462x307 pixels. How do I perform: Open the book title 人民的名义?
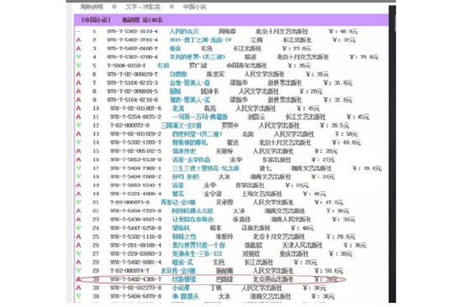[184, 31]
